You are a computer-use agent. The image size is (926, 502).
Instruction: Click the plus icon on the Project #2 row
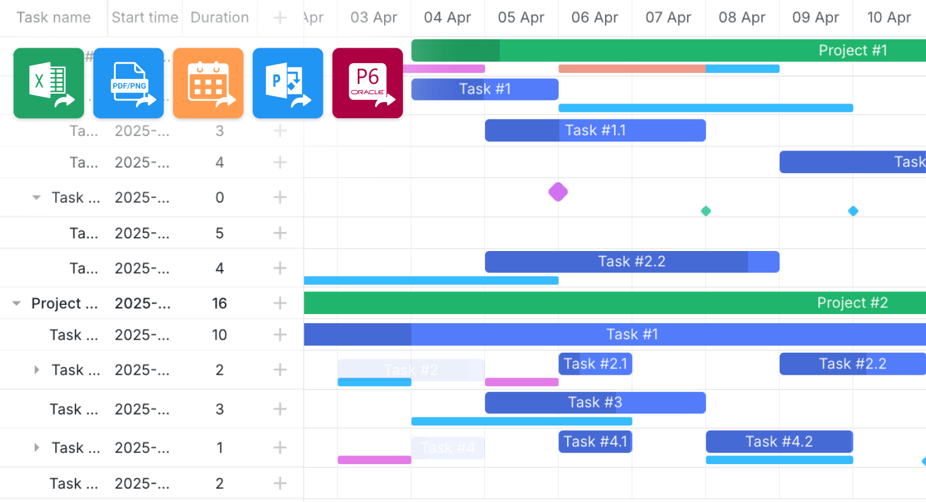[x=279, y=303]
